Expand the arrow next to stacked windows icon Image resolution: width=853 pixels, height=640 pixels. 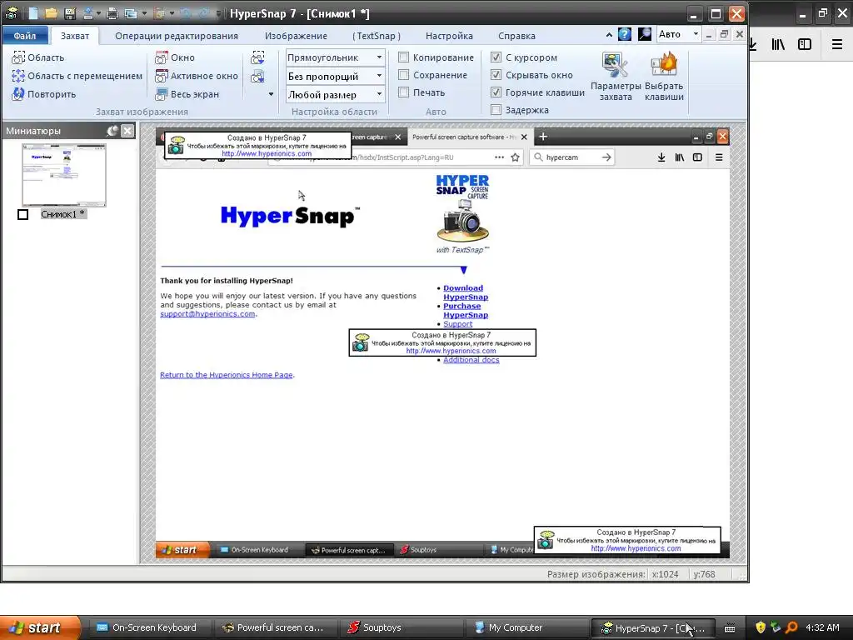click(144, 13)
